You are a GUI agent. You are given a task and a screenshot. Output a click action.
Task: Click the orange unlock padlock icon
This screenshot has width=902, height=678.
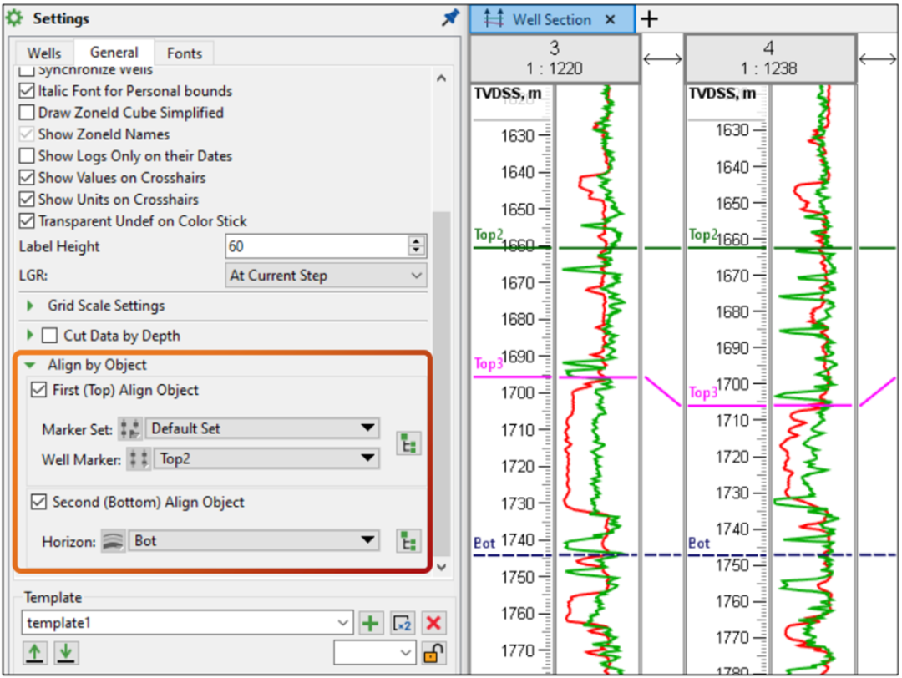click(x=432, y=652)
